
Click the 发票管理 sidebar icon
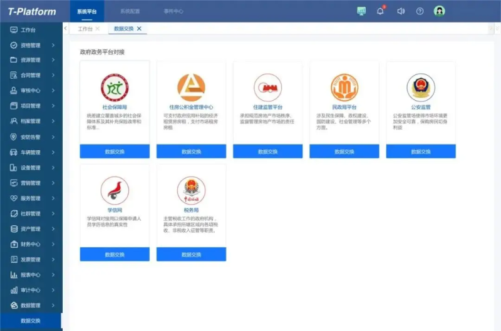(x=14, y=260)
